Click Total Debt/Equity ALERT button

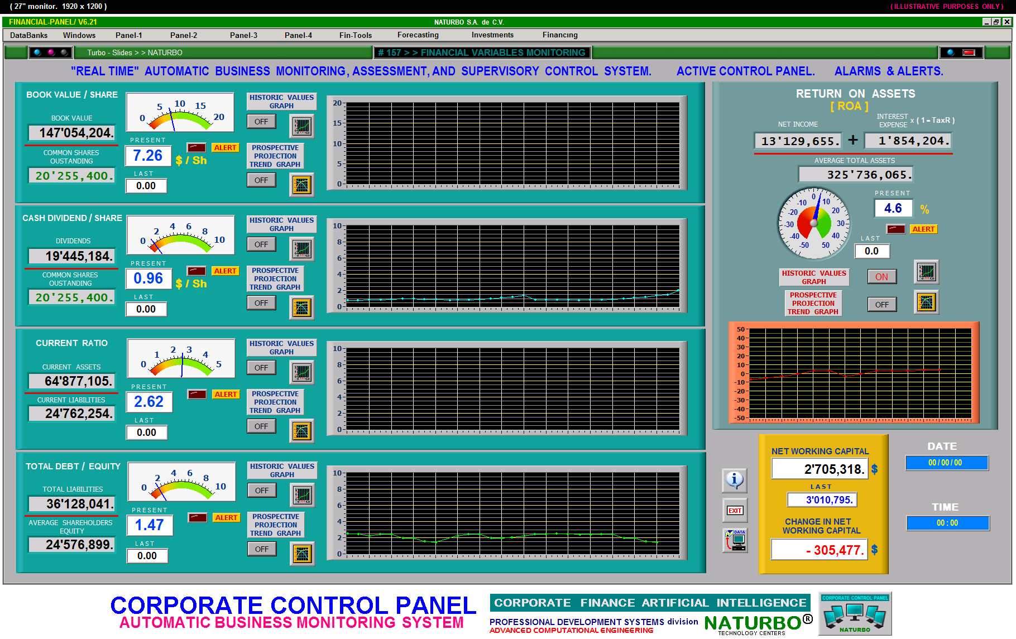pos(227,517)
